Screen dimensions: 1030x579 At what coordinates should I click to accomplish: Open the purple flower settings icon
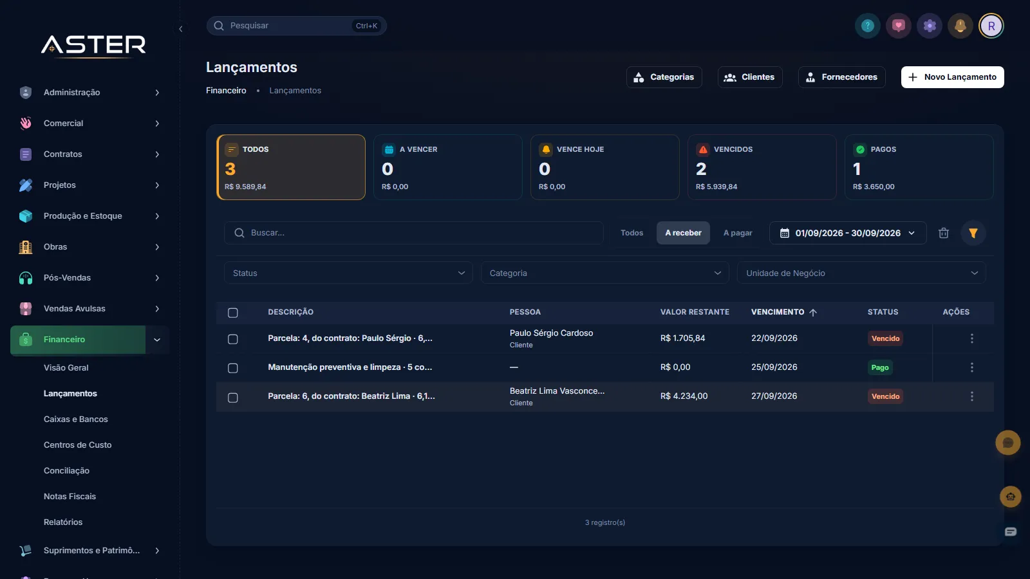click(930, 26)
